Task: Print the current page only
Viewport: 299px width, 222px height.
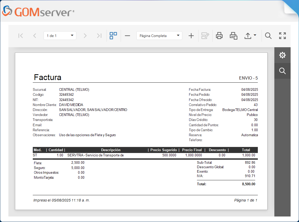Action: click(233, 36)
